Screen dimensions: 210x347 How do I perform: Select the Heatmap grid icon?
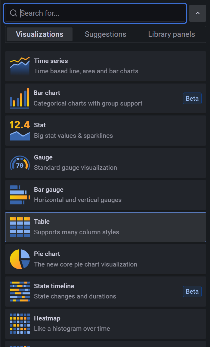click(20, 324)
